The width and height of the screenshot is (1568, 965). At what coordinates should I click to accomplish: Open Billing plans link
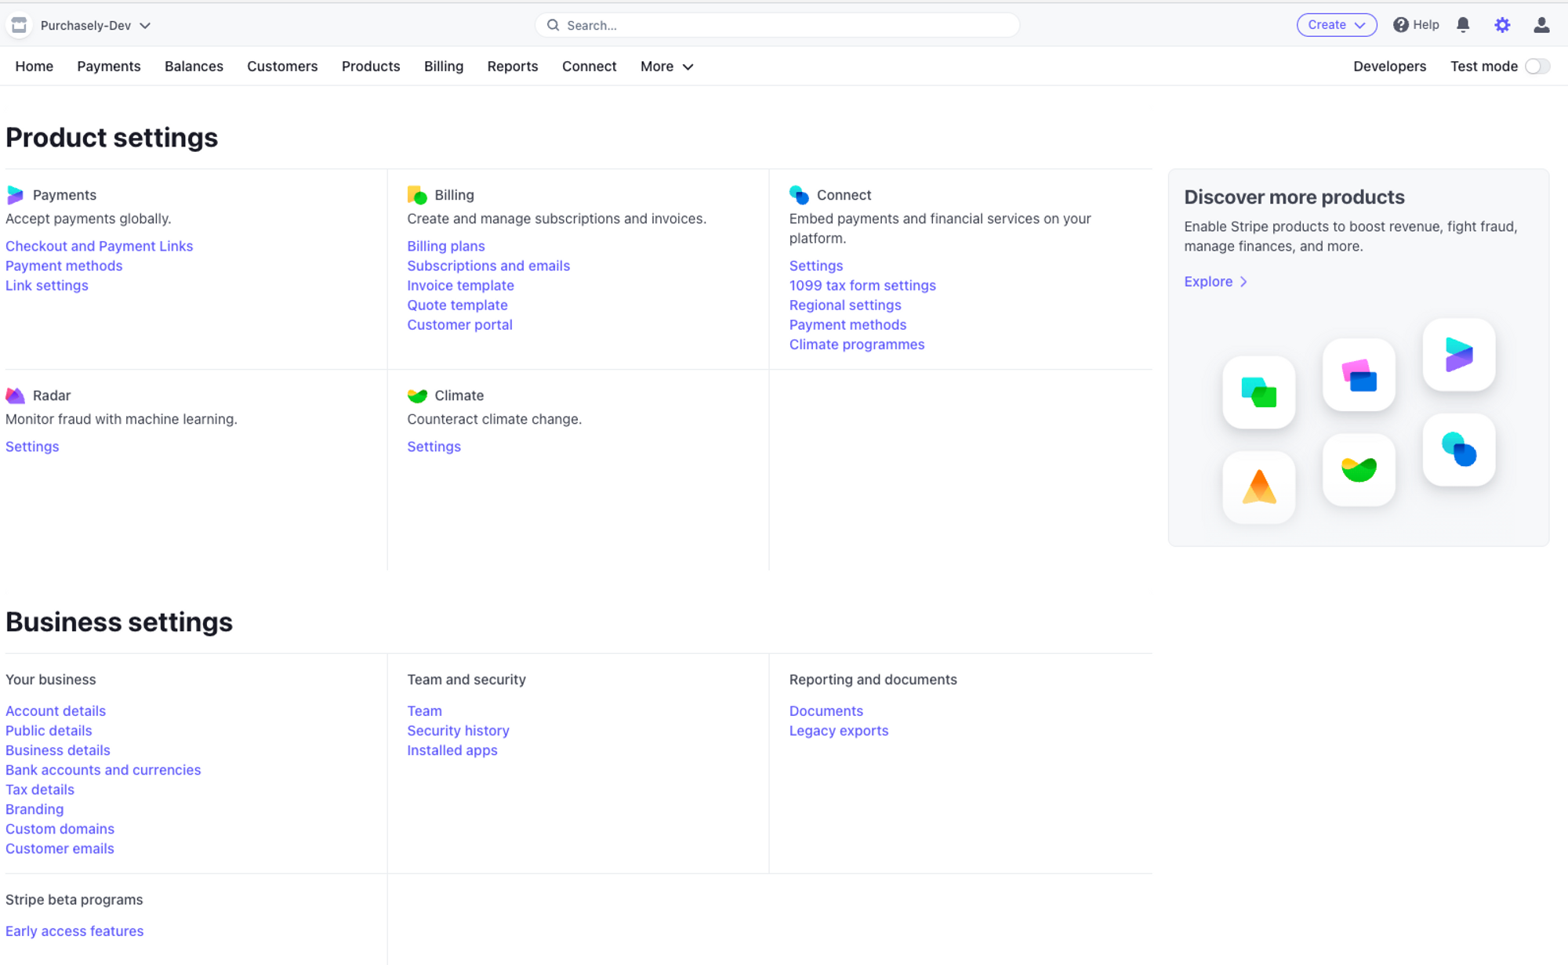tap(446, 246)
